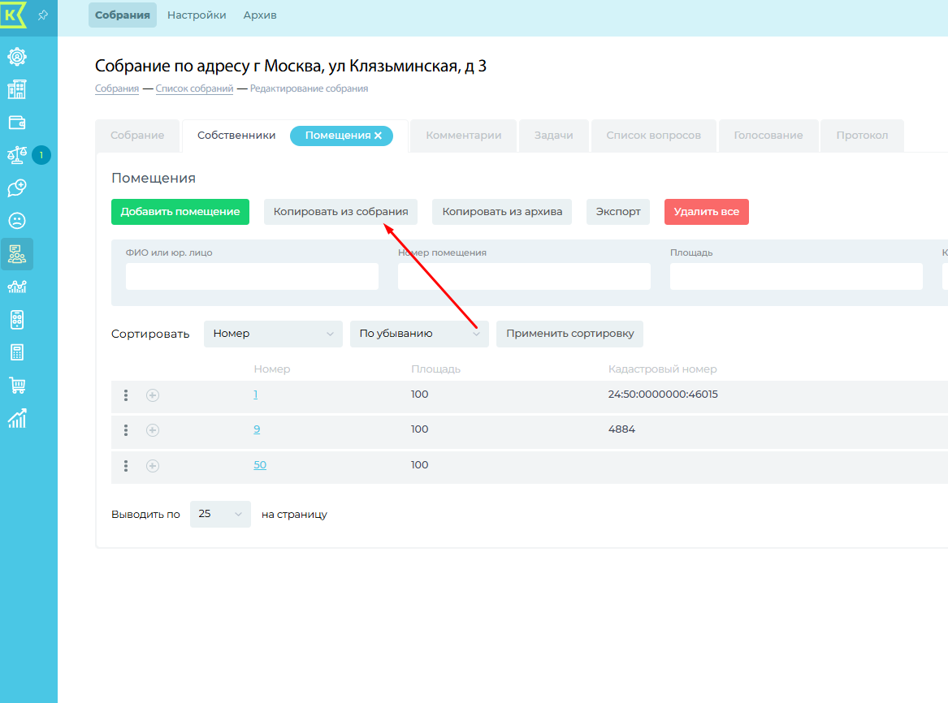Screen dimensions: 948x703
Task: Switch to the 'Голосование' tab
Action: point(768,136)
